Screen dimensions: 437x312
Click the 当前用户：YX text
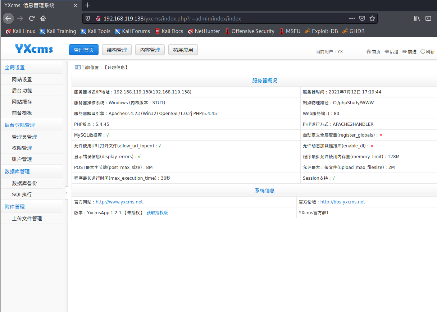click(329, 52)
